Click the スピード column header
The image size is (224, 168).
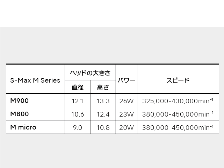[178, 80]
